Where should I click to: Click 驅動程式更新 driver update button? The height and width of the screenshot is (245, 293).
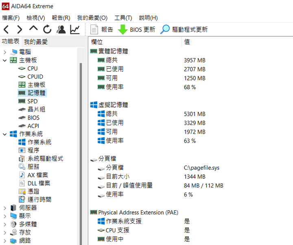point(184,30)
